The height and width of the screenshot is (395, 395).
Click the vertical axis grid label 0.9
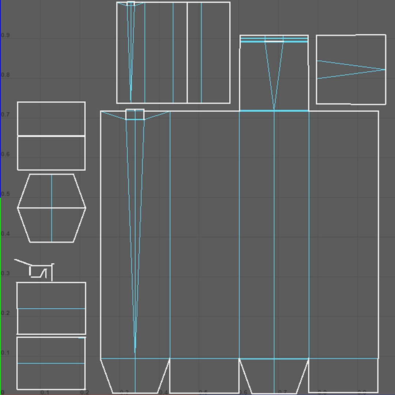tap(5, 35)
